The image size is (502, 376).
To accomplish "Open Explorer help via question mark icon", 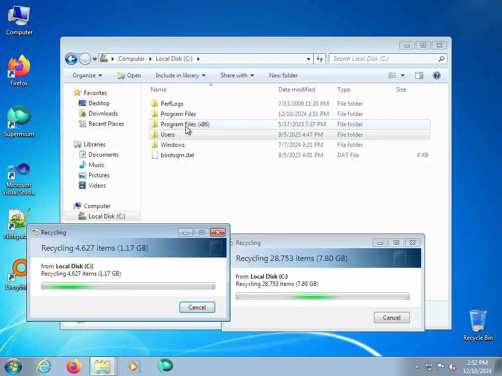I will pos(436,75).
